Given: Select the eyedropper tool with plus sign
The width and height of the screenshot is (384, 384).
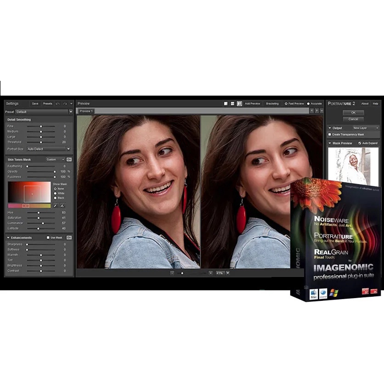Looking at the screenshot, I should 62,206.
